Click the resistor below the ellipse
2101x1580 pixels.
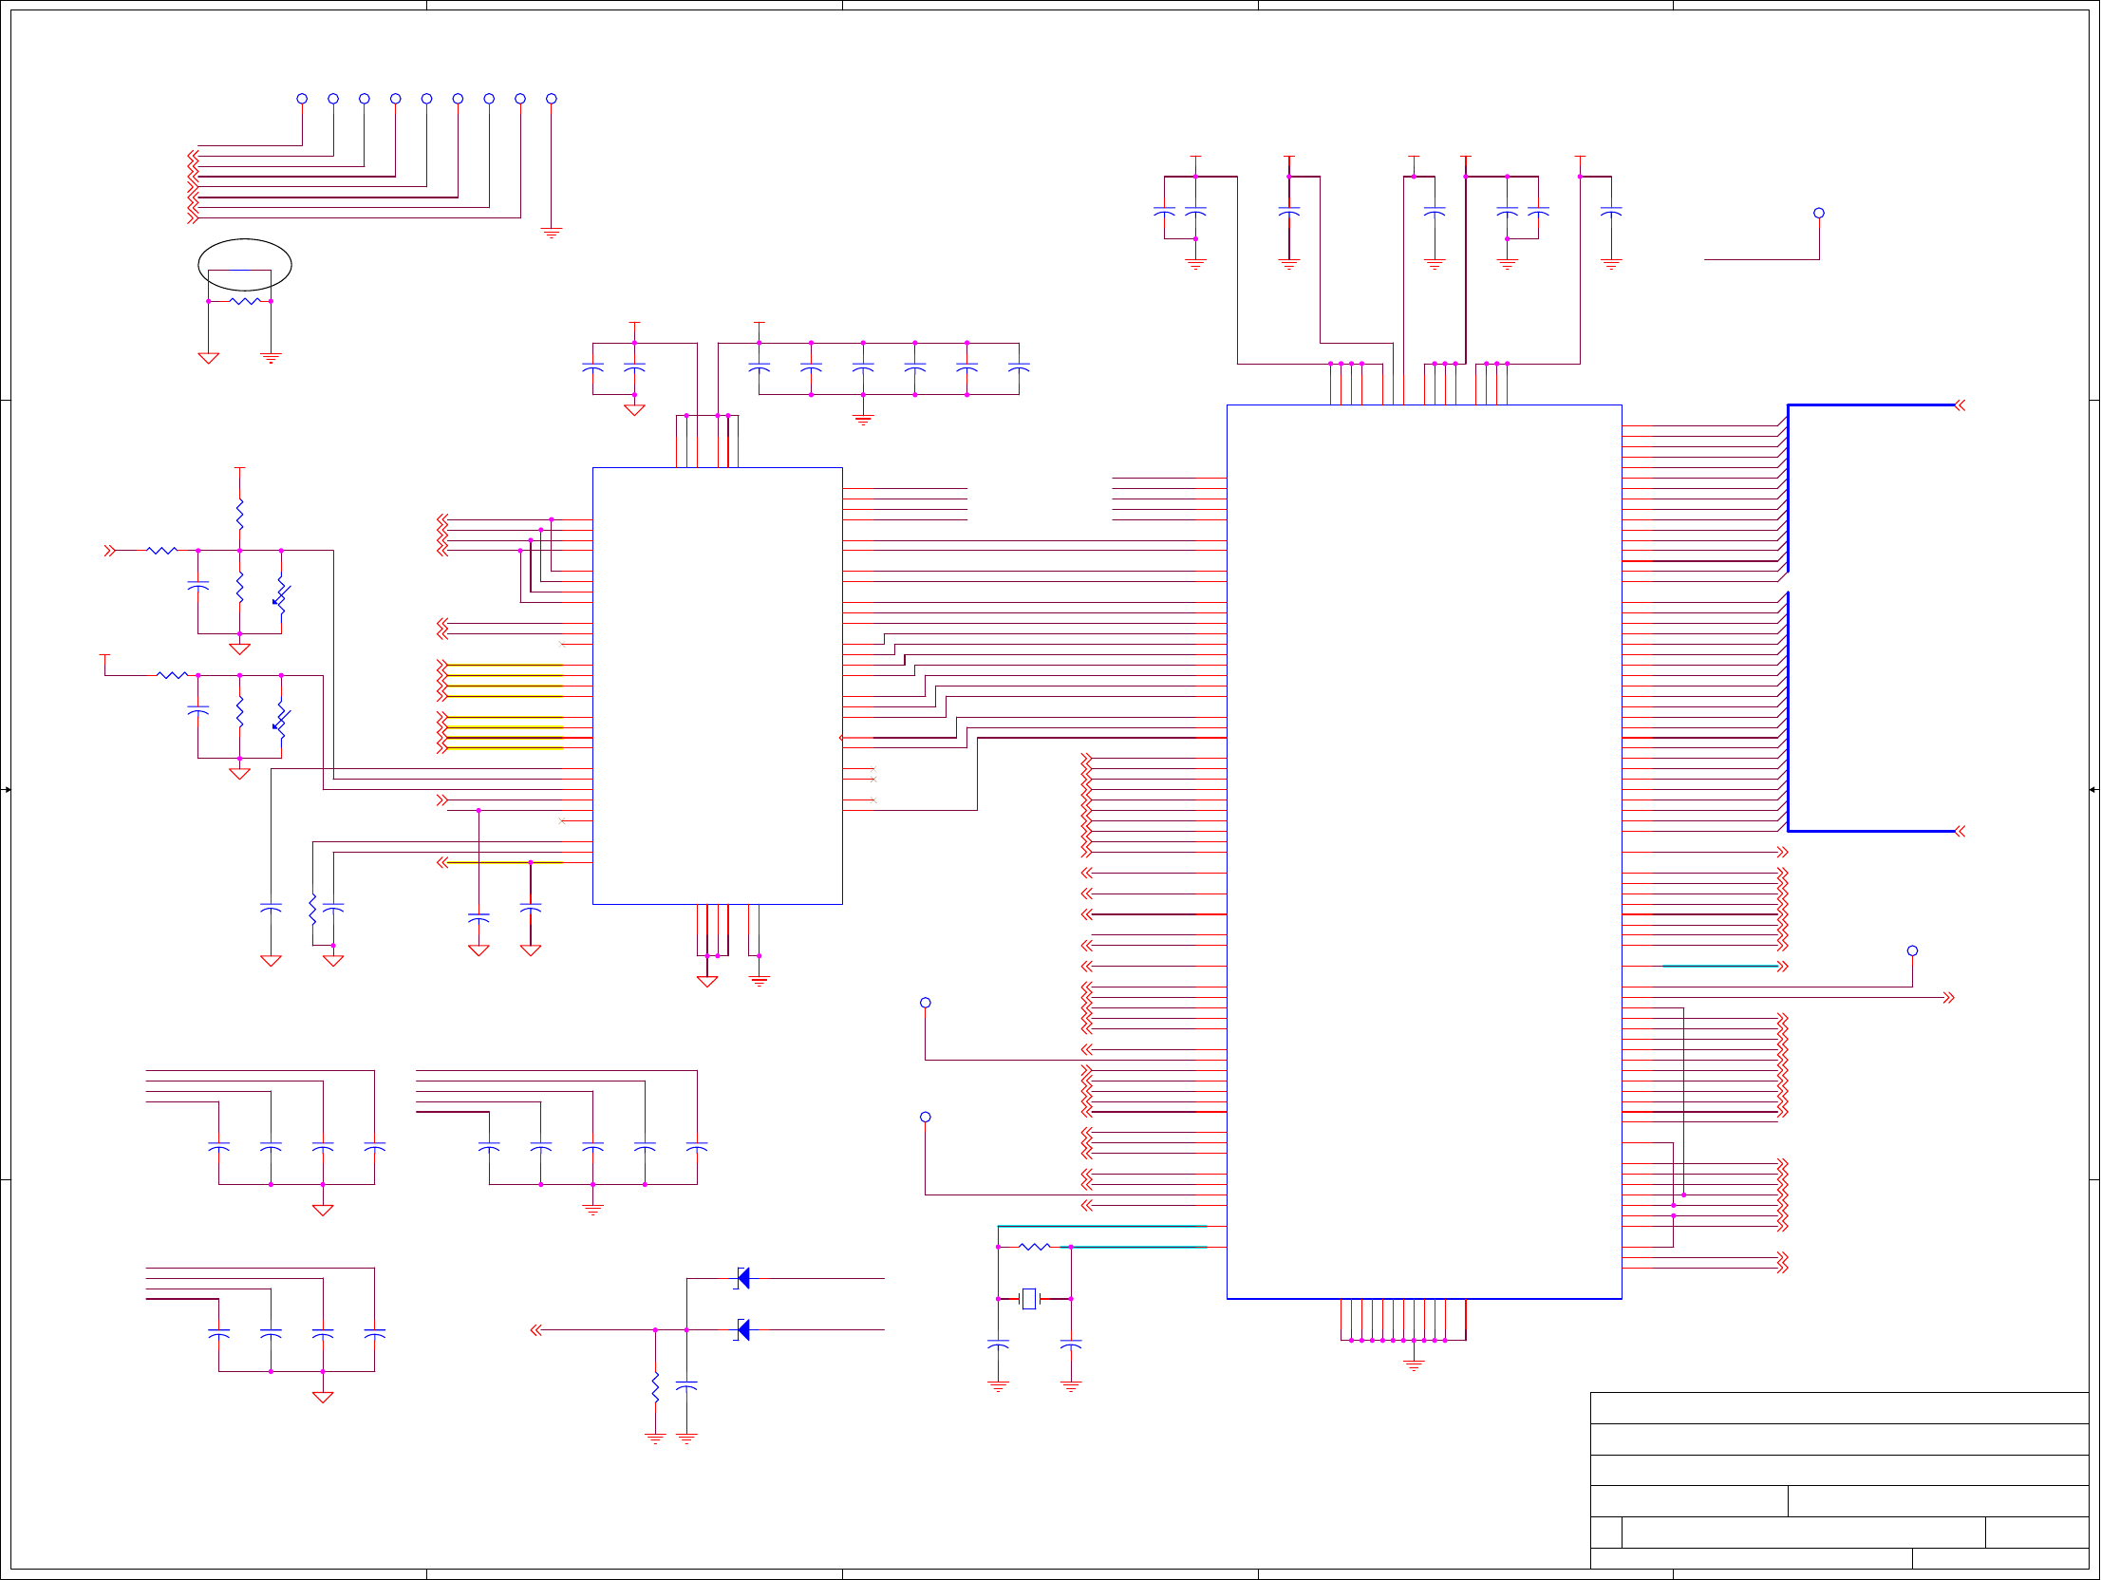coord(245,301)
